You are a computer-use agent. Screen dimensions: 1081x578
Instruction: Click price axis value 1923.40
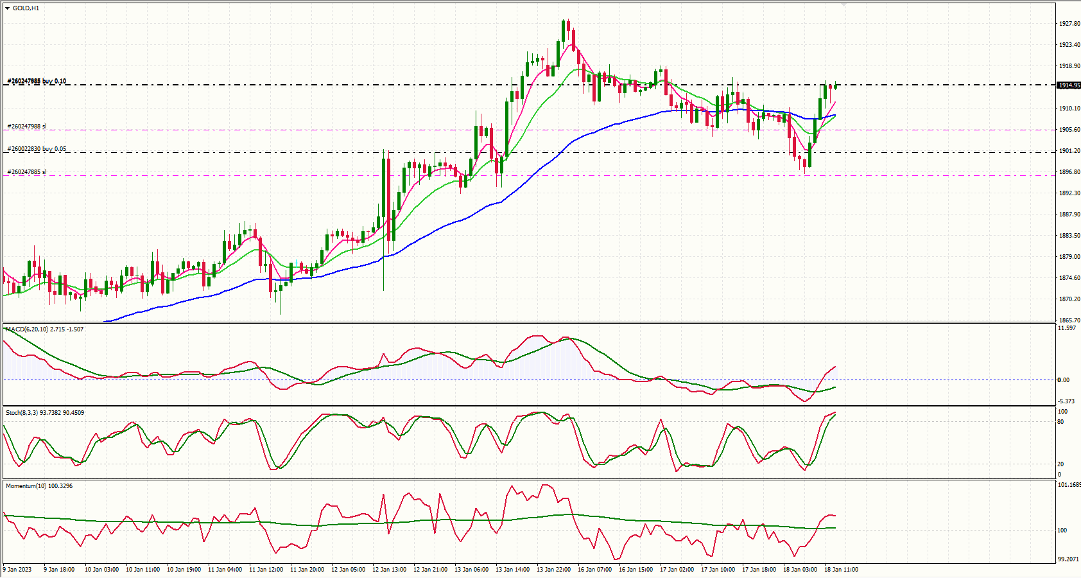coord(1069,45)
